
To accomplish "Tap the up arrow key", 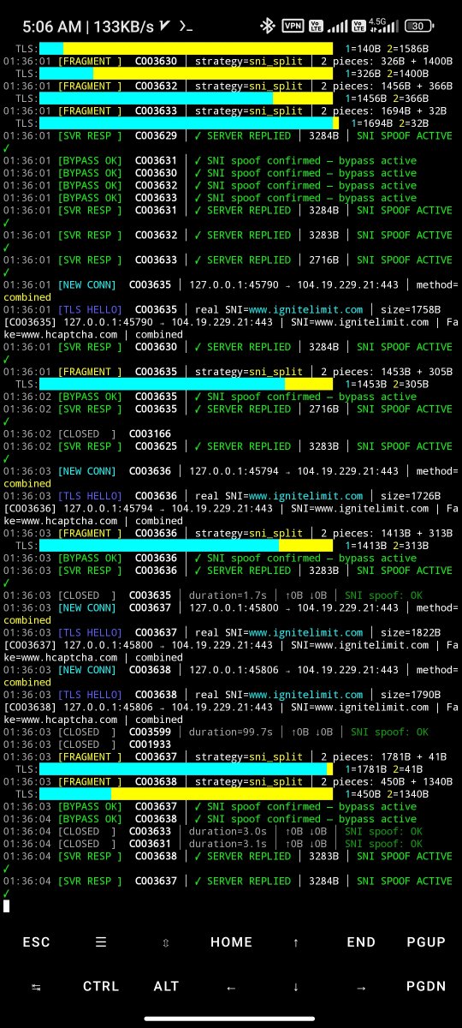I will (x=296, y=942).
